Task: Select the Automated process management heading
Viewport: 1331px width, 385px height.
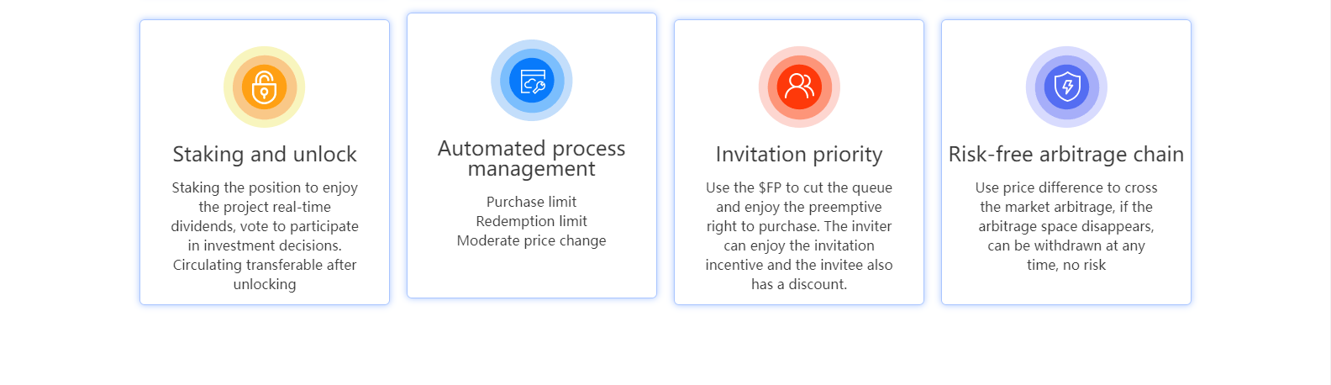Action: click(532, 158)
